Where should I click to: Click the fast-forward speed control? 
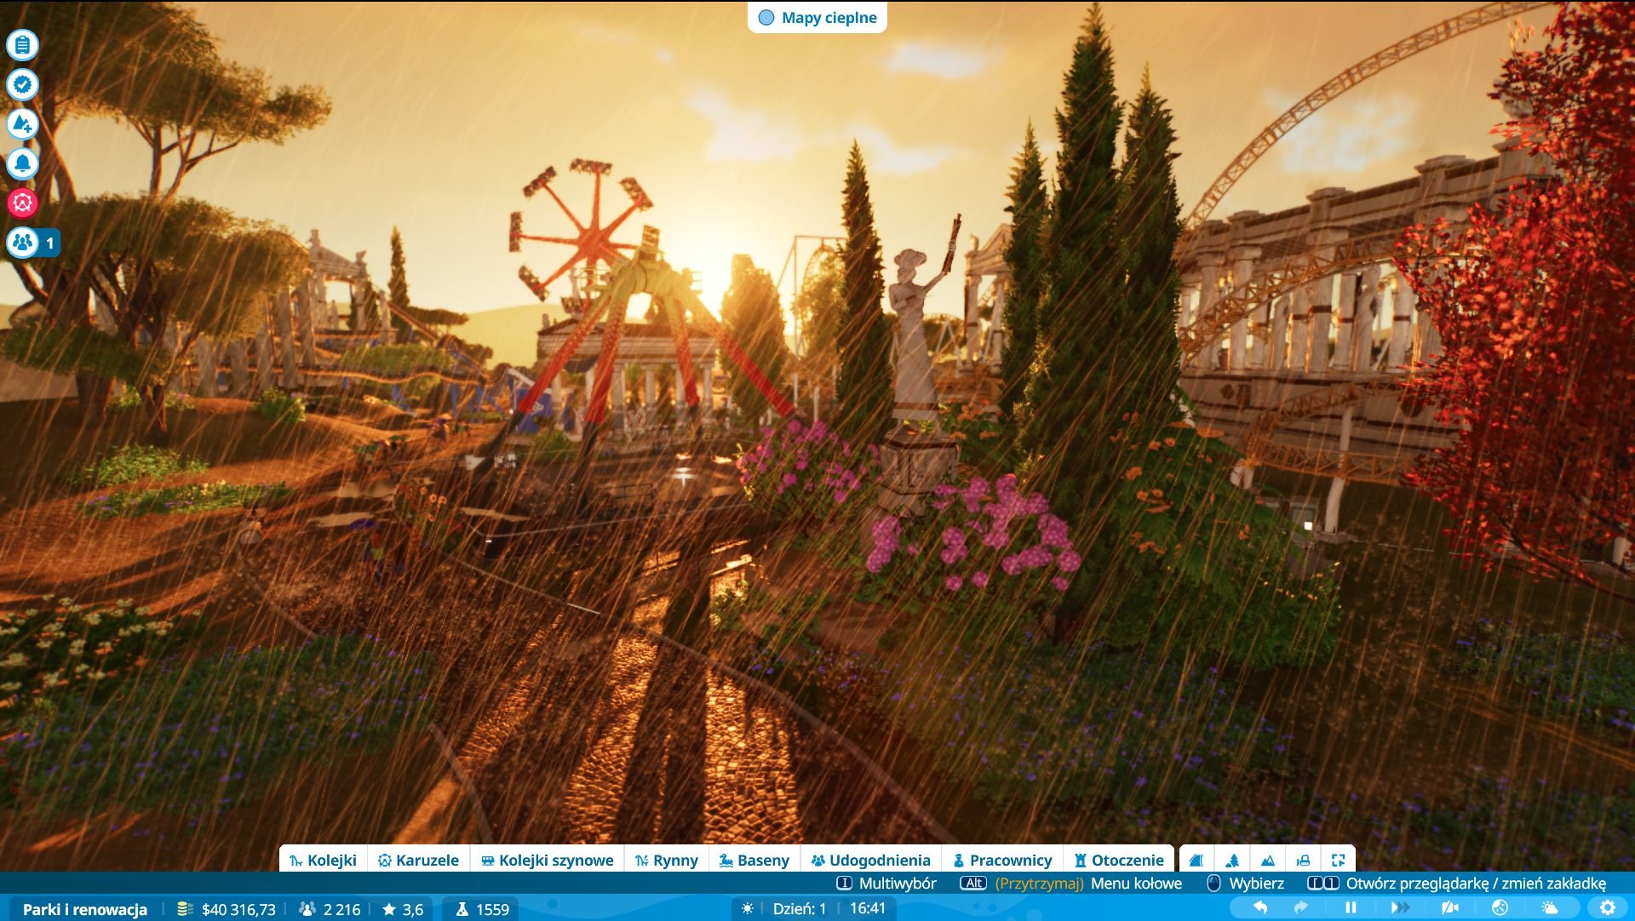(1399, 908)
